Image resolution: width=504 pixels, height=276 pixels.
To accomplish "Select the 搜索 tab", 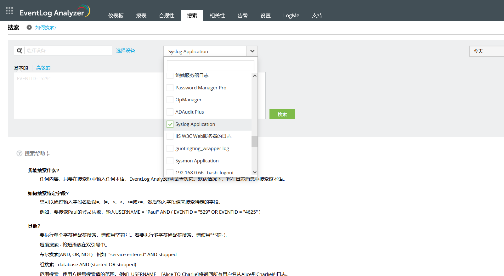I will tap(192, 15).
